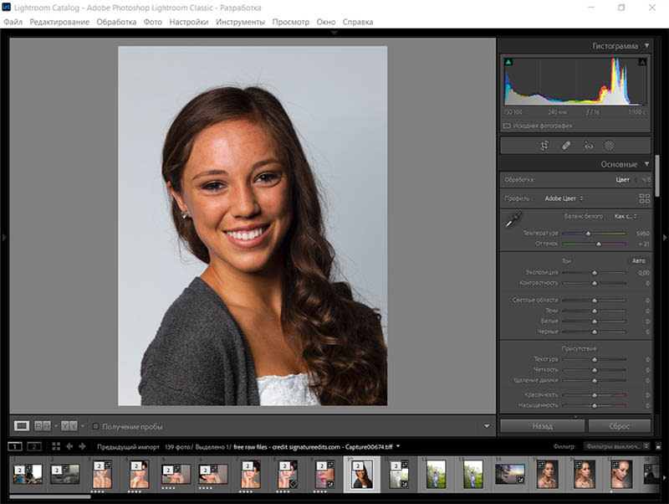Open the Настройки menu
Image resolution: width=669 pixels, height=504 pixels.
click(189, 22)
